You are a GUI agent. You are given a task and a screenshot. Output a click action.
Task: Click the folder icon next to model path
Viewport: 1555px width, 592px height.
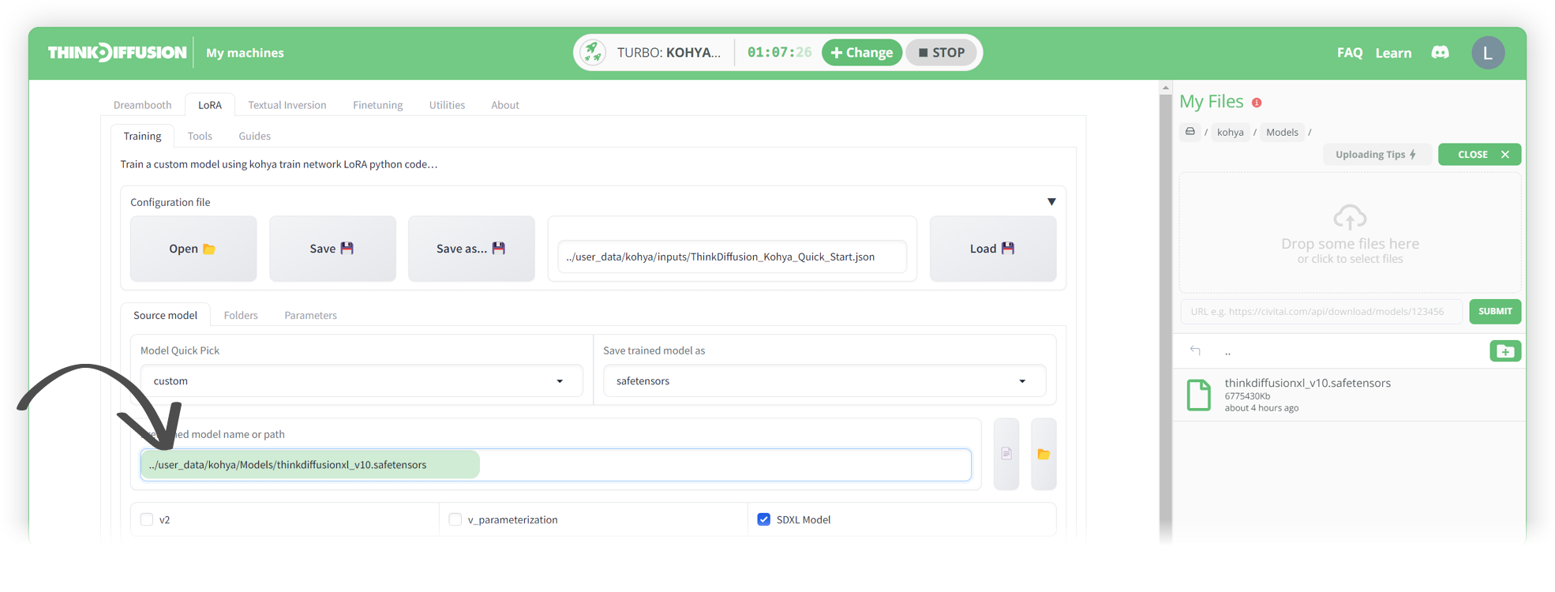(1044, 454)
